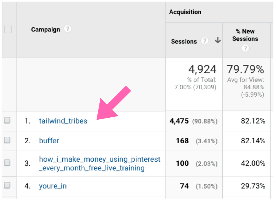Open the buffer campaign link
Screen dimensions: 276x200
(x=49, y=141)
